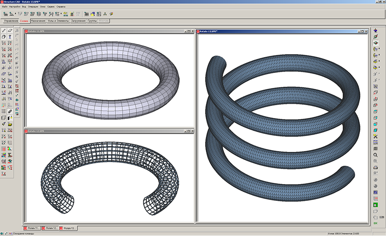The image size is (386, 236).
Task: Click the green DX icon at bottom right
Action: tap(376, 223)
